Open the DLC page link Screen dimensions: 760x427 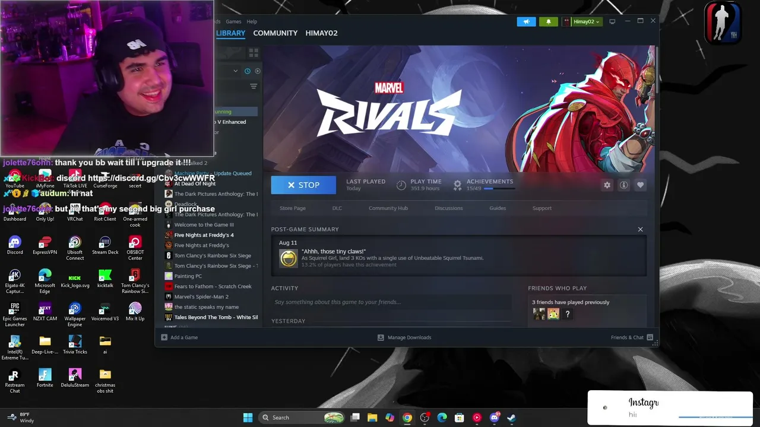tap(337, 208)
